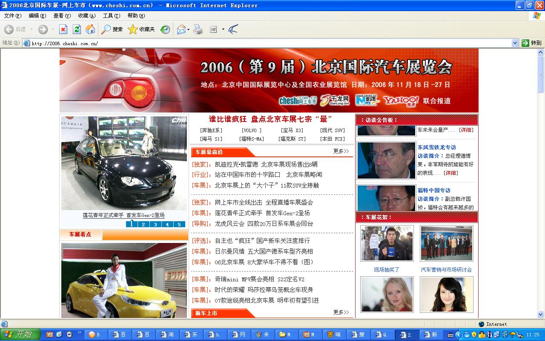This screenshot has width=545, height=341.
Task: Open the 东风雪铁龙专访 interview link
Action: pyautogui.click(x=436, y=147)
